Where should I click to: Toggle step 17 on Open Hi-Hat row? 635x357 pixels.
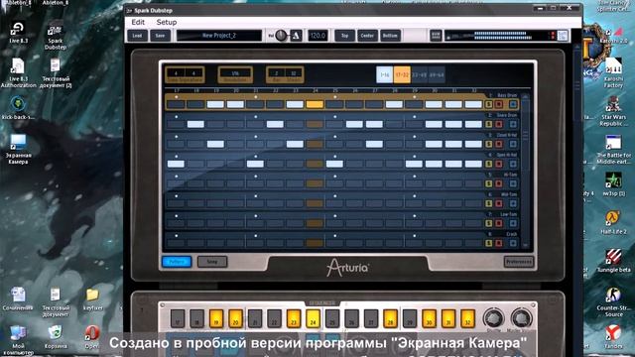(x=176, y=164)
